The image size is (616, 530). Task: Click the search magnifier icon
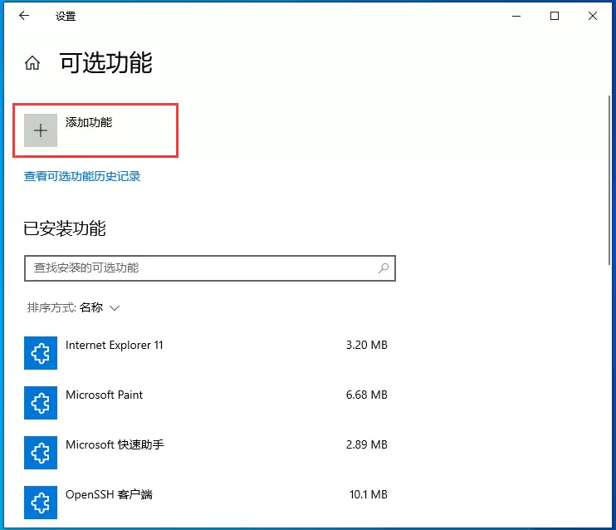tap(384, 268)
